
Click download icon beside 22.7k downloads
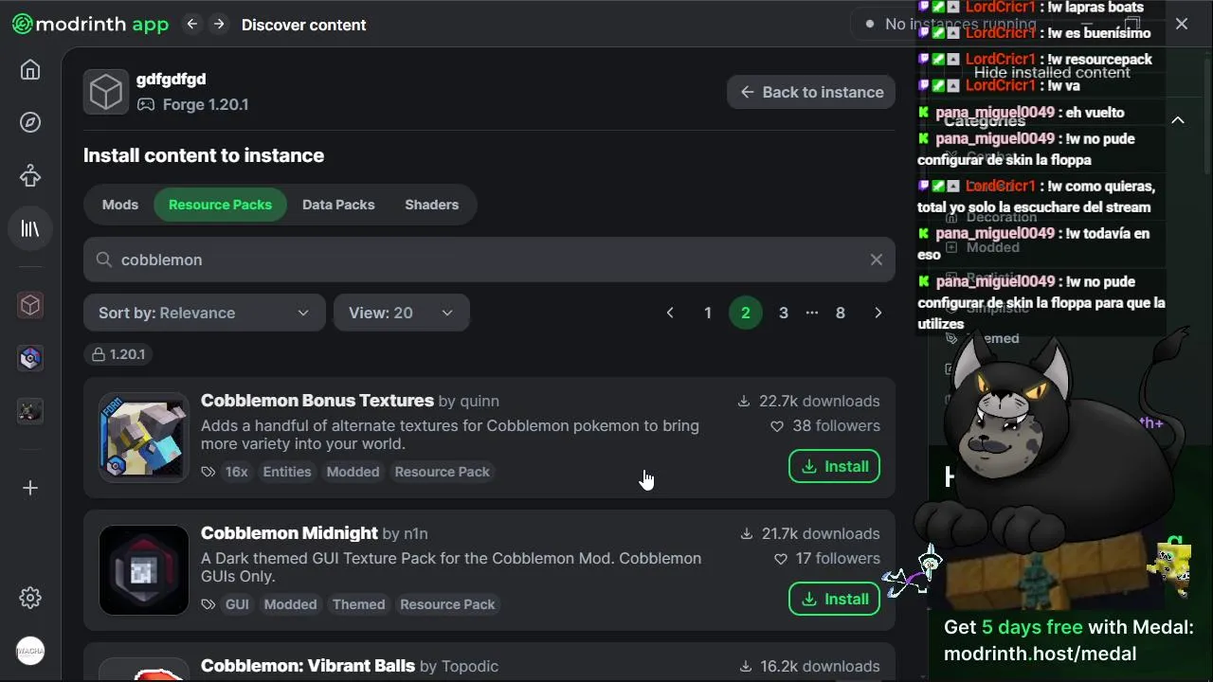[744, 402]
